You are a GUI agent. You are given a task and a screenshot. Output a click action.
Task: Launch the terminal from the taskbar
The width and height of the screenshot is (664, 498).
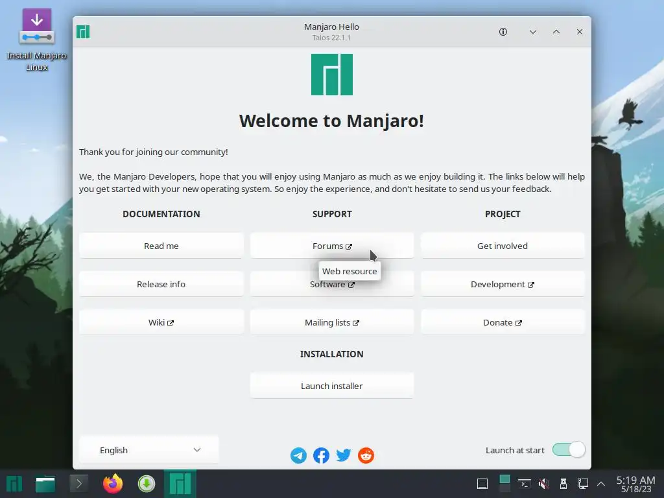78,484
